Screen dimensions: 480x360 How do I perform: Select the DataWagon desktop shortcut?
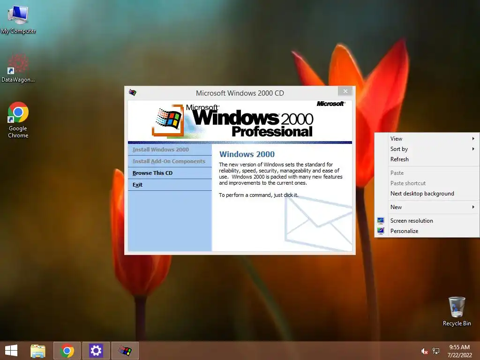point(18,68)
